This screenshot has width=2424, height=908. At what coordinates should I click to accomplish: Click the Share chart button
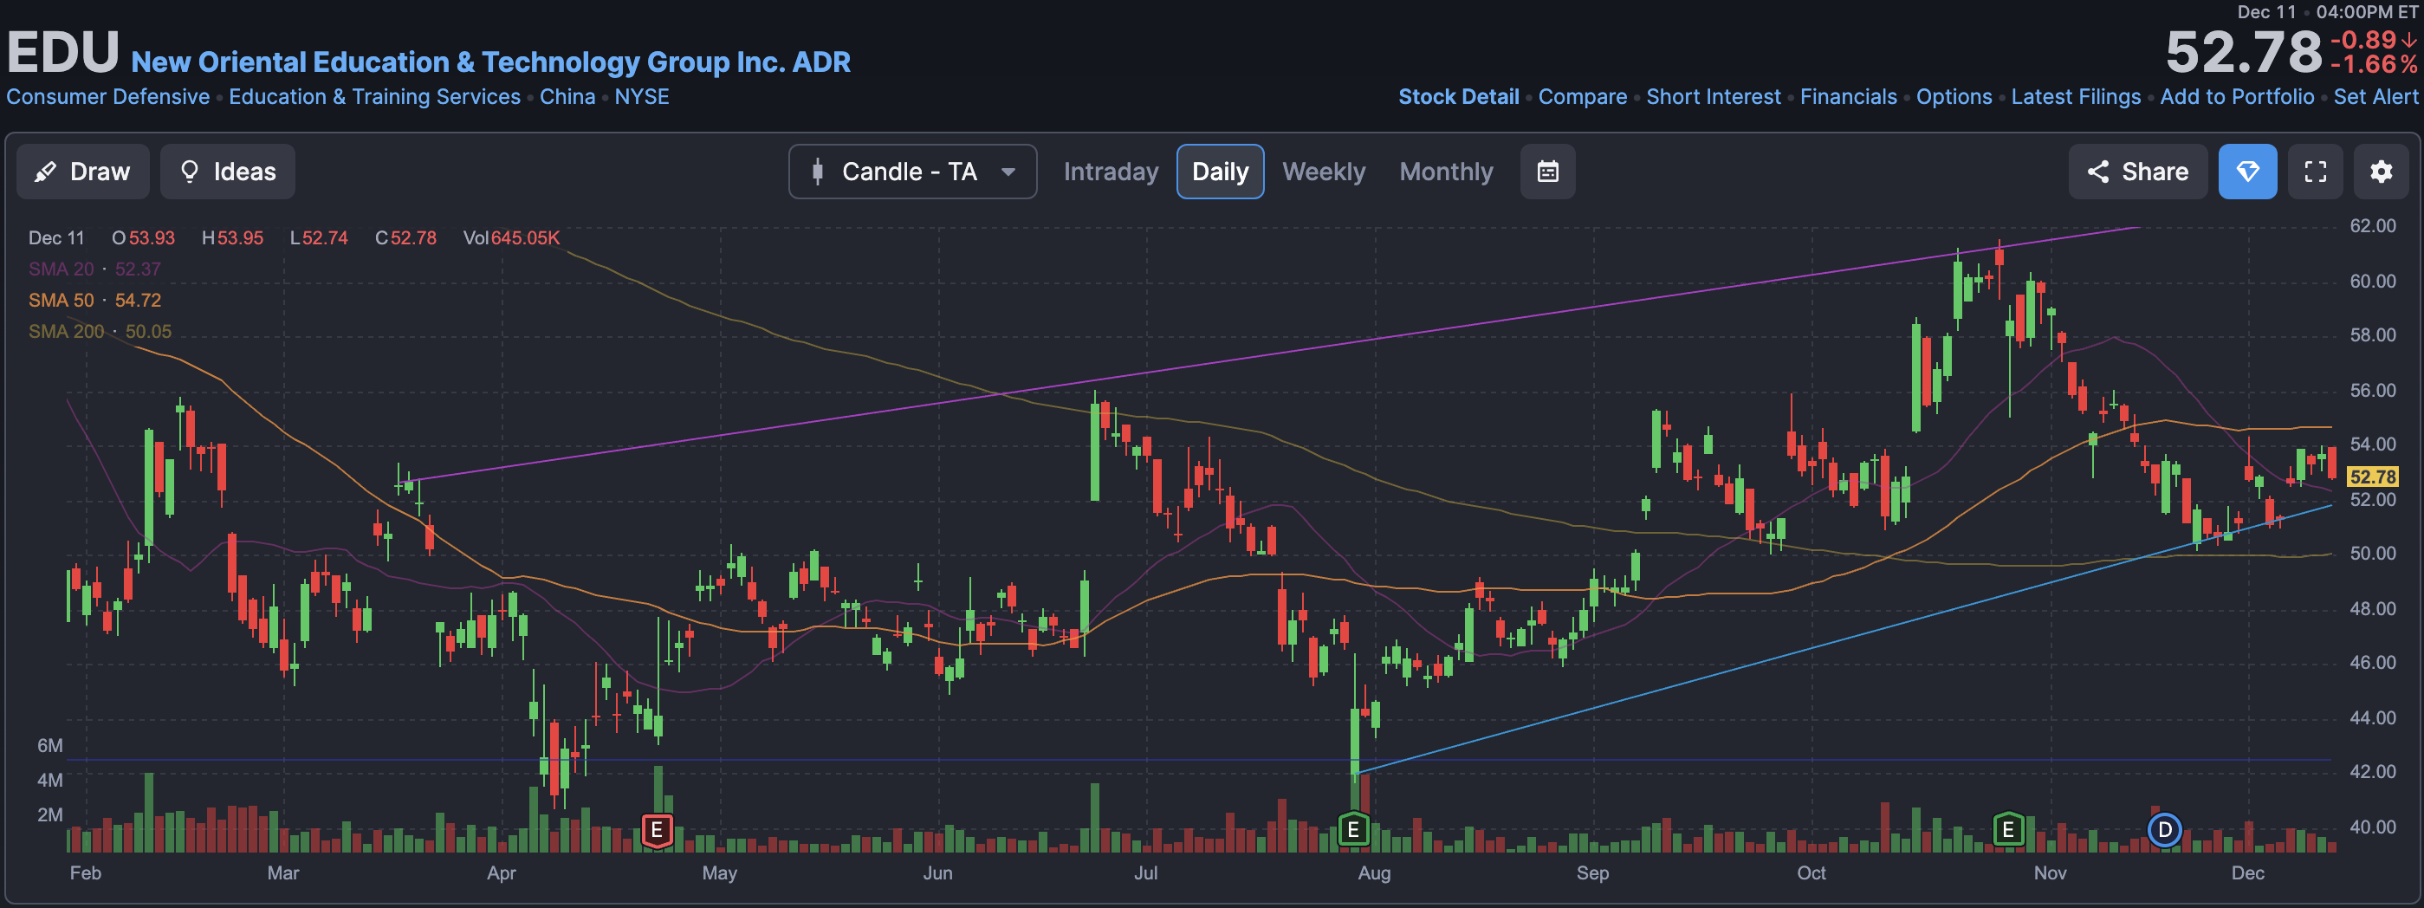(x=2137, y=172)
